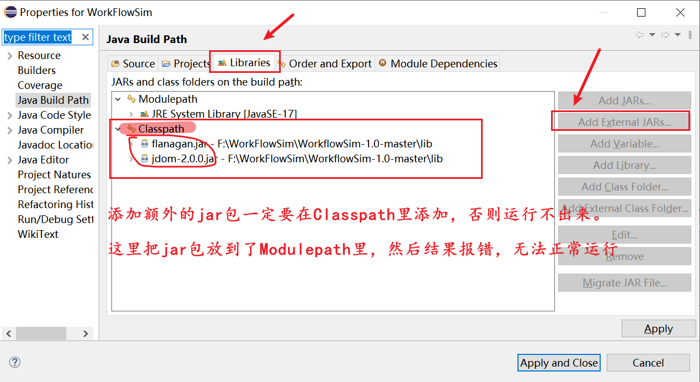The image size is (700, 382).
Task: Expand the Java Compiler node
Action: pyautogui.click(x=9, y=130)
